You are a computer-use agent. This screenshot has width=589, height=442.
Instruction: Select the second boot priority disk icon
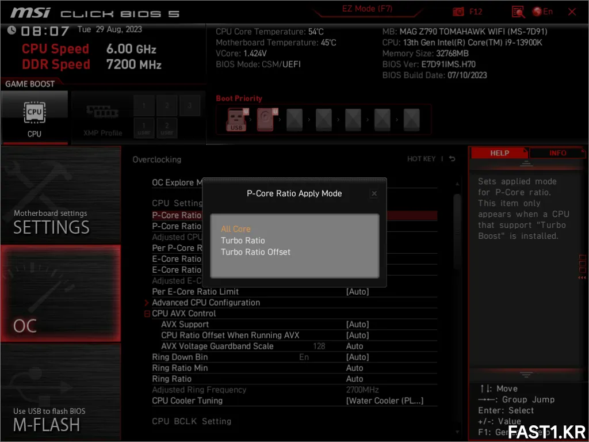[267, 120]
